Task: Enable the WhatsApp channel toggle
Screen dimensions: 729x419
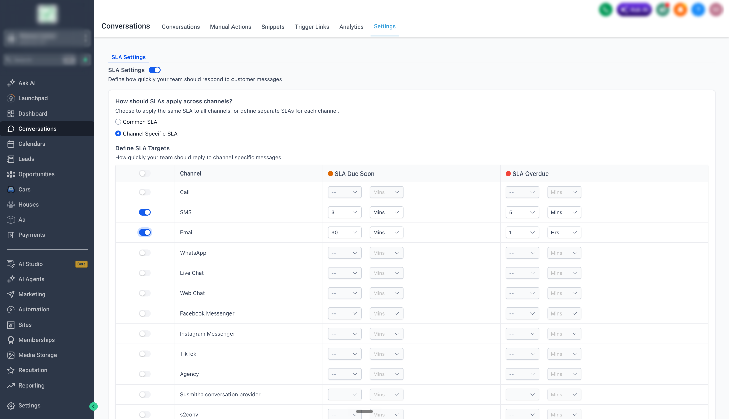Action: [x=145, y=253]
